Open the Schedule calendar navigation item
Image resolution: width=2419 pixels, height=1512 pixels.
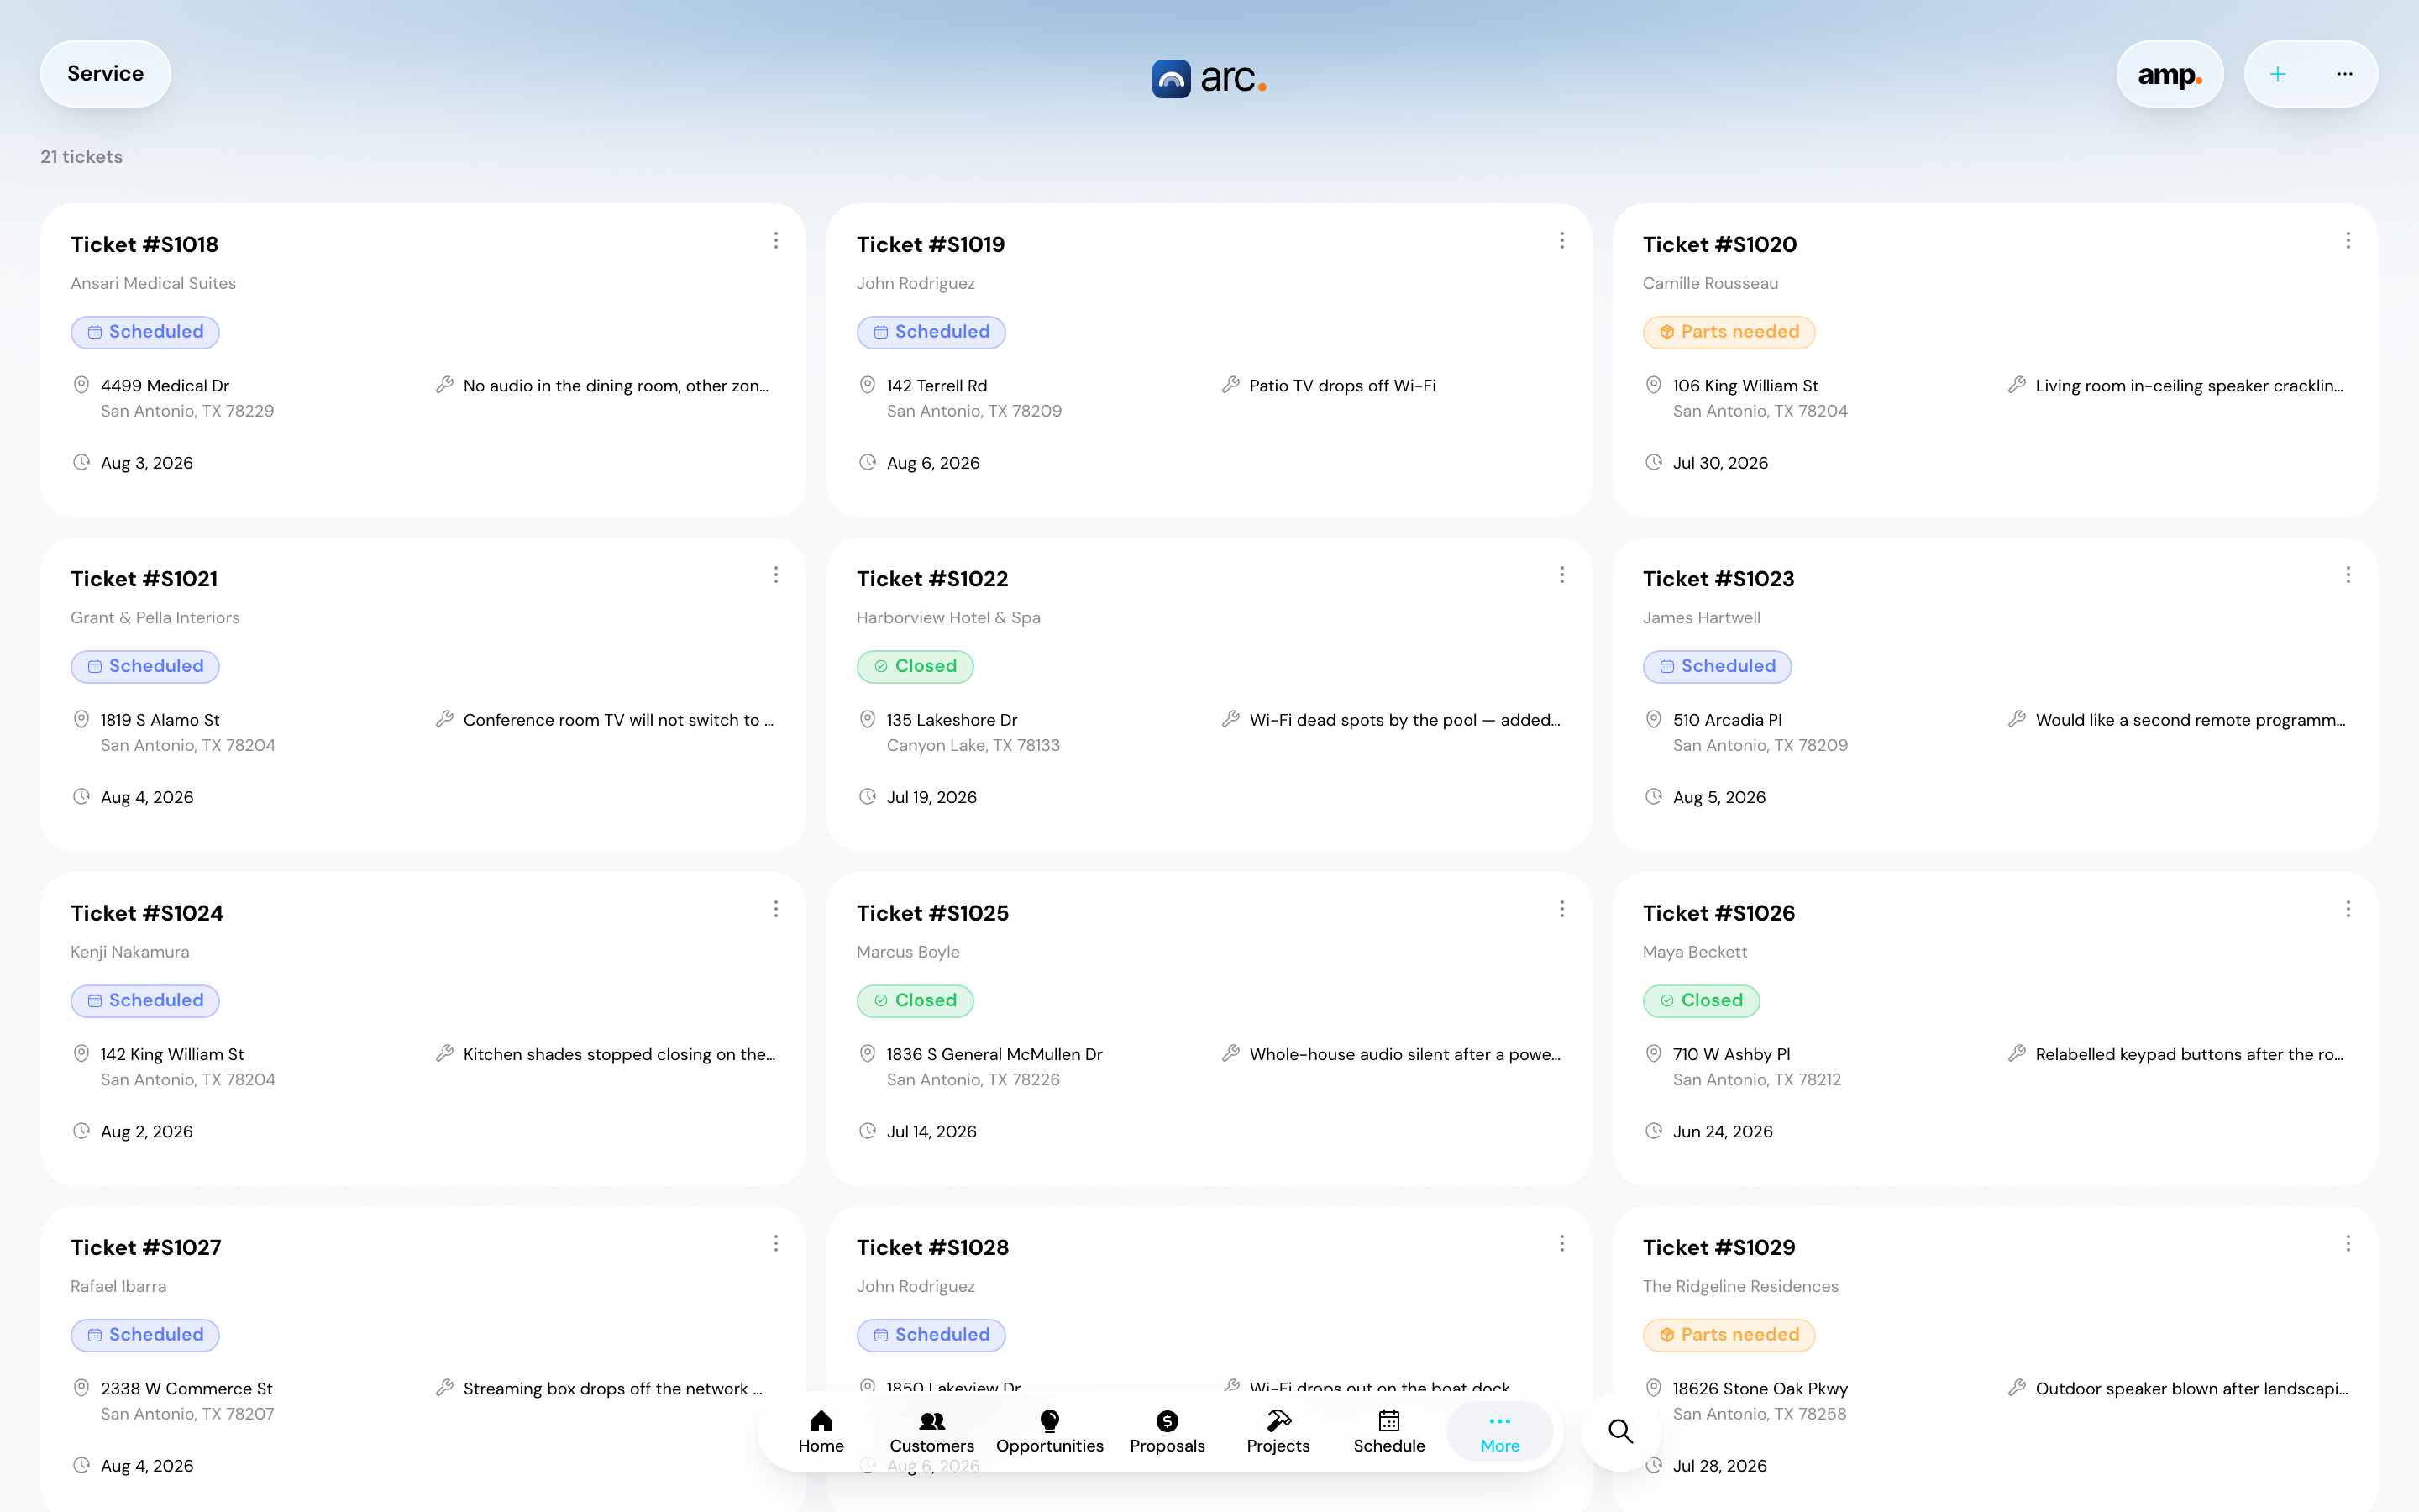tap(1388, 1431)
